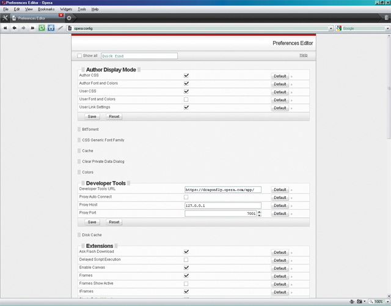Image resolution: width=391 pixels, height=306 pixels.
Task: Open the Widgets menu
Action: [x=66, y=9]
